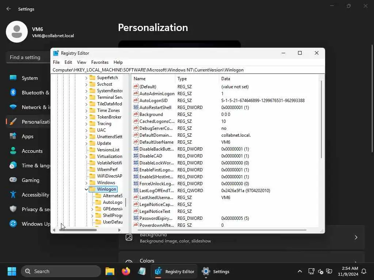
Task: Launch Firefox from the taskbar
Action: (126, 271)
